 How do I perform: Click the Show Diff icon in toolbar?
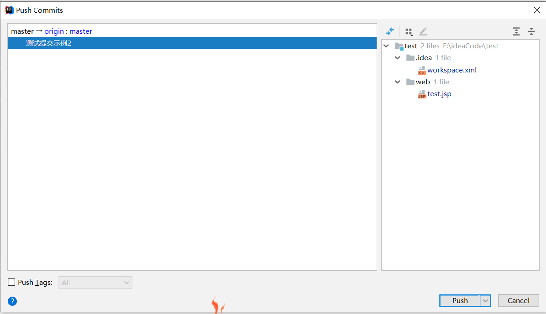390,31
